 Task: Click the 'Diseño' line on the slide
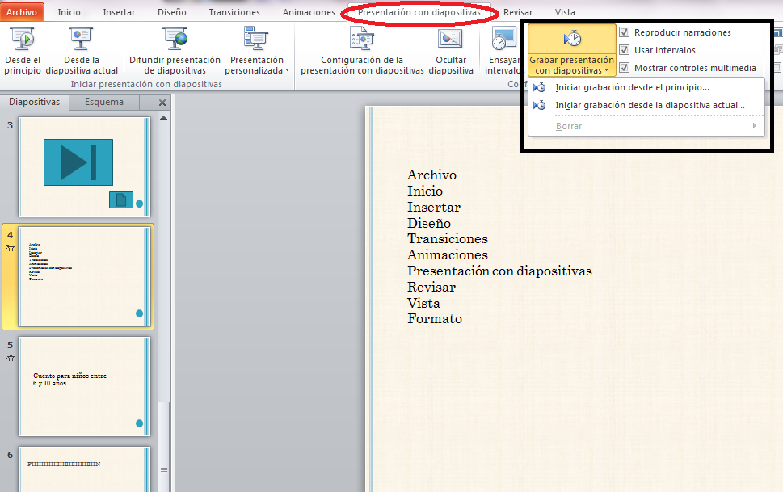429,223
